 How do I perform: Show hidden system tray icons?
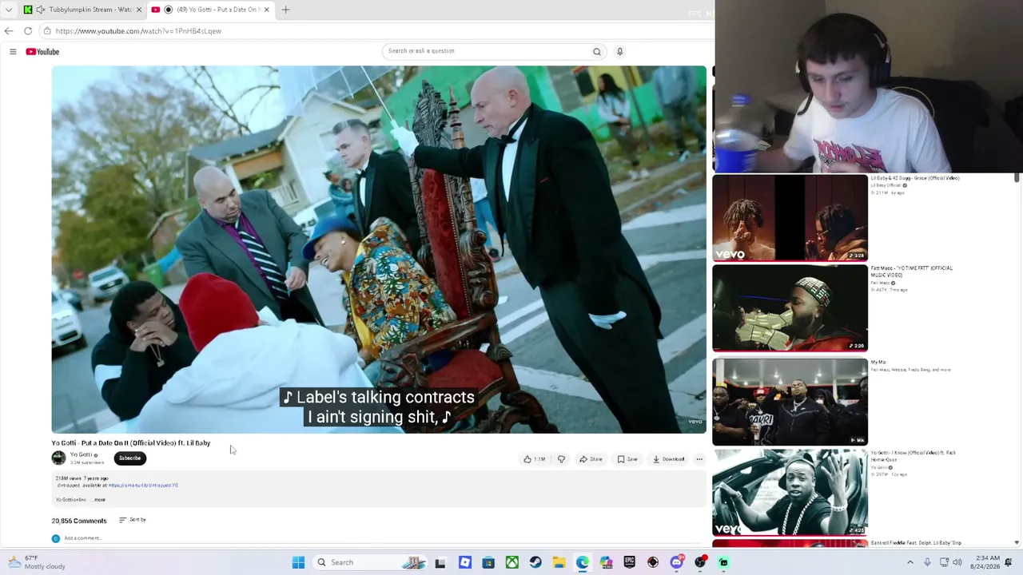pos(910,562)
